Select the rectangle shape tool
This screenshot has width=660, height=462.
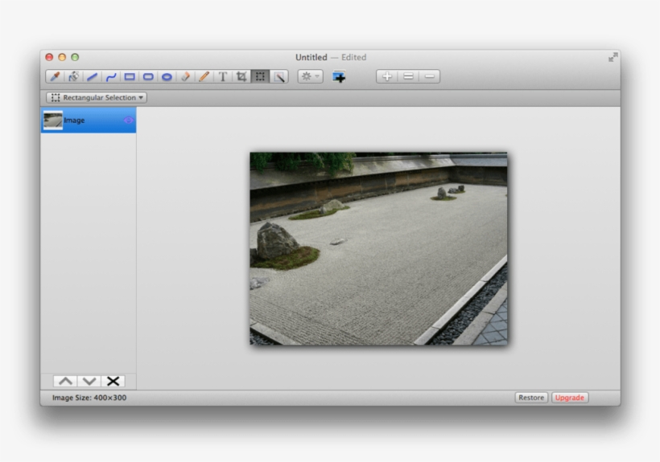pyautogui.click(x=129, y=77)
